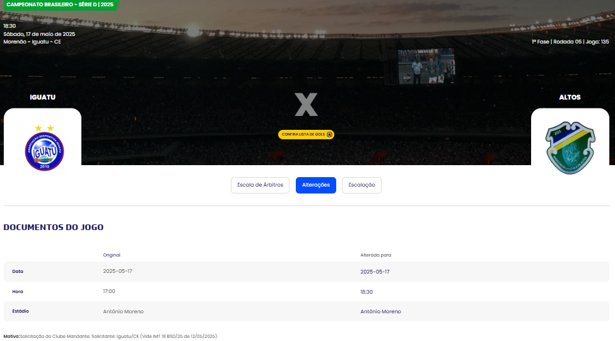Click the soccer ball icon in goals button
615x341 pixels.
329,134
